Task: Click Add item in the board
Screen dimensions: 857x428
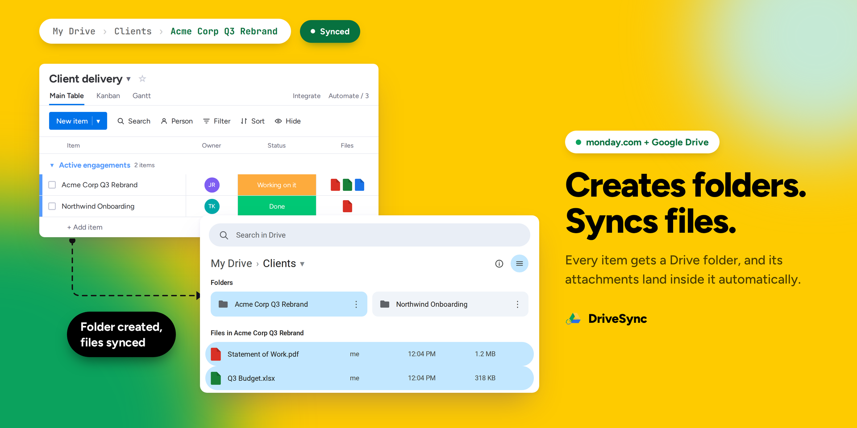Action: coord(85,227)
